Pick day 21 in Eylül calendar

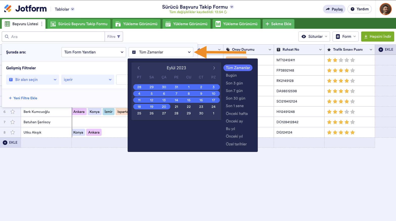(176, 107)
